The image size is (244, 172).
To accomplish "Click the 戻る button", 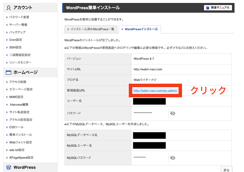I will [x=226, y=170].
